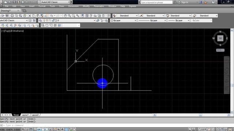The width and height of the screenshot is (234, 131).
Task: Open the Express menu
Action: click(x=132, y=6)
